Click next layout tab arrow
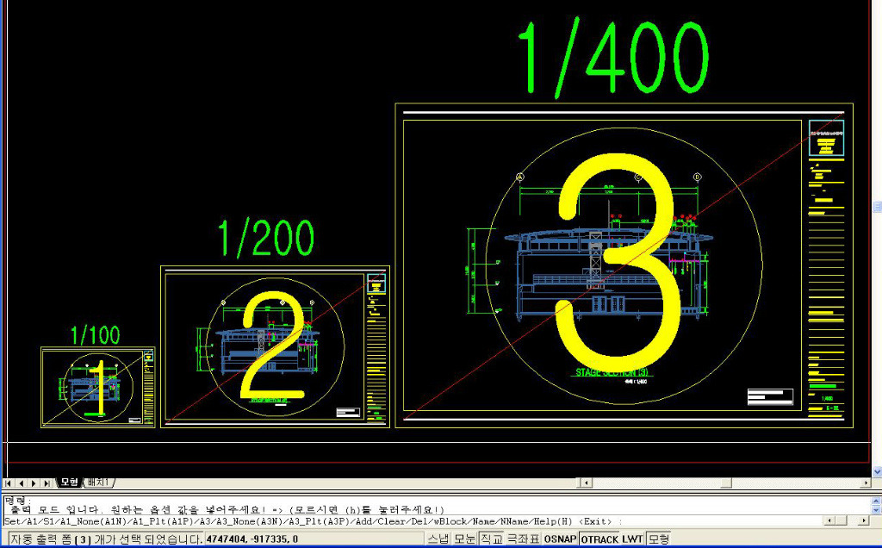Viewport: 882px width, 548px height. 34,483
